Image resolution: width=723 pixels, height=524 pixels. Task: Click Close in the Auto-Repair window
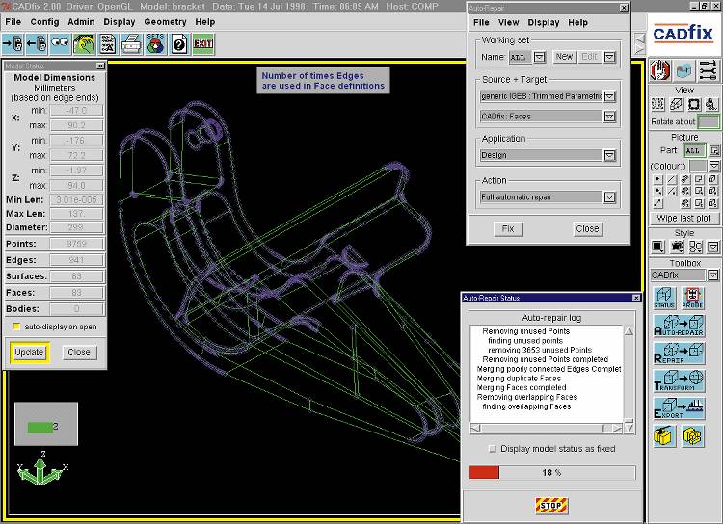[587, 229]
